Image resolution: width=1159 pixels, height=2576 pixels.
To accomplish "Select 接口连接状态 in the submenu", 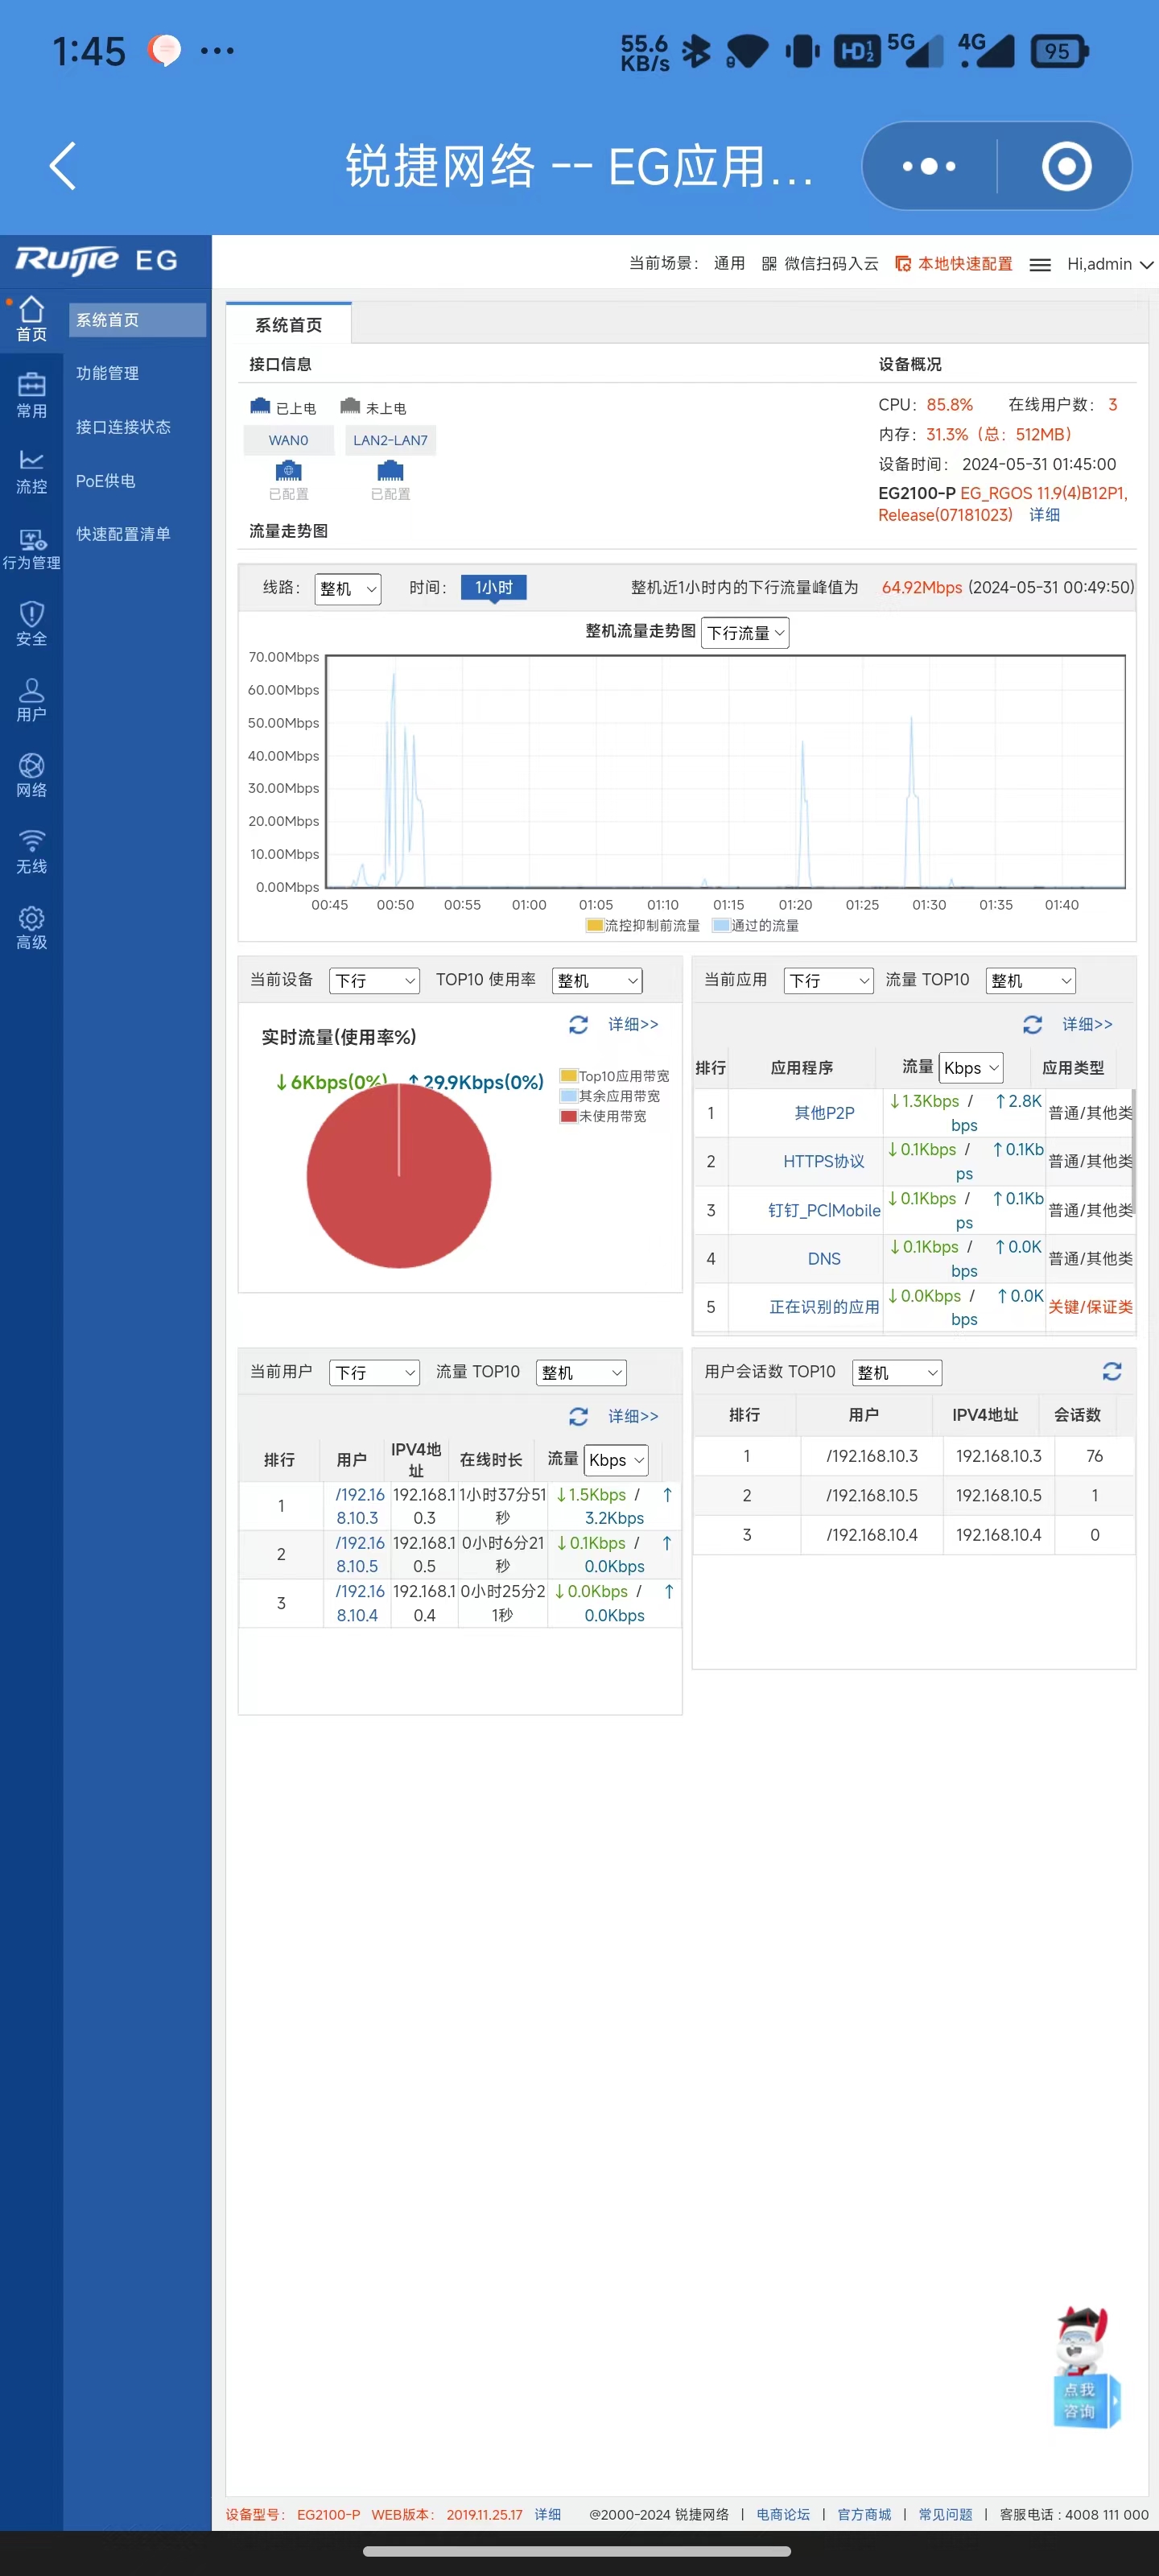I will (123, 427).
